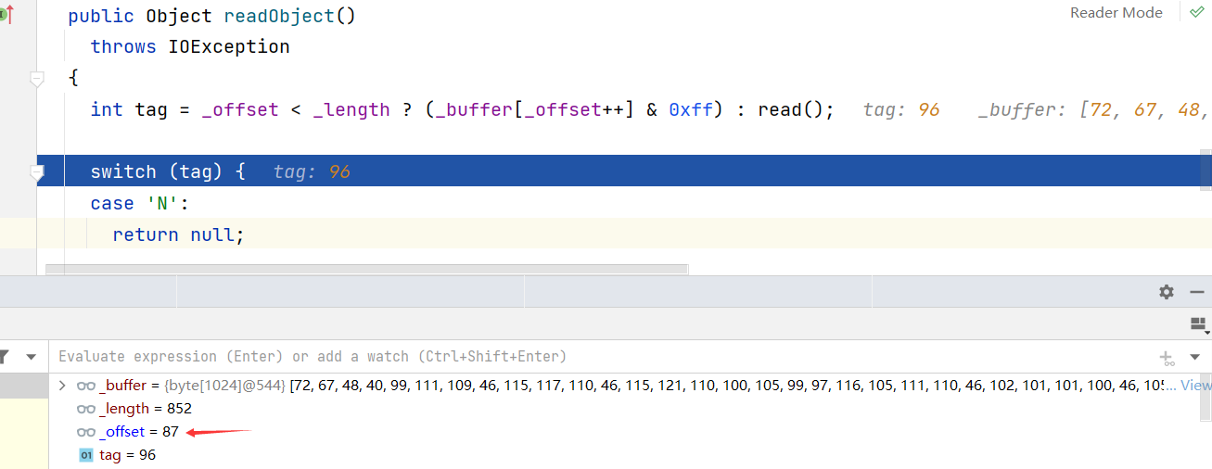Toggle fold marker at switch statement line
The height and width of the screenshot is (469, 1212).
(x=38, y=172)
